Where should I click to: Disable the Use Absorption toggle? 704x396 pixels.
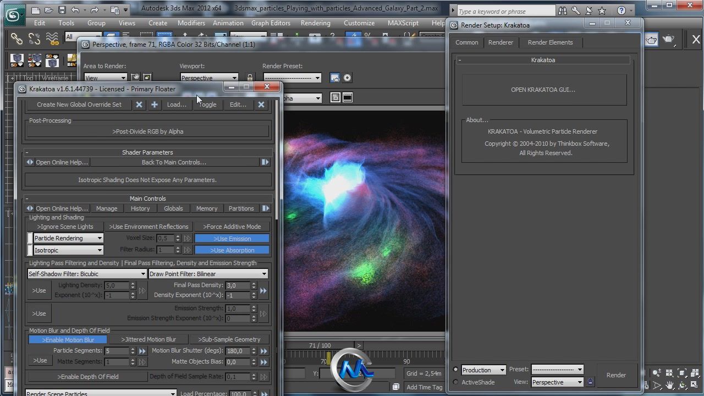pos(232,250)
